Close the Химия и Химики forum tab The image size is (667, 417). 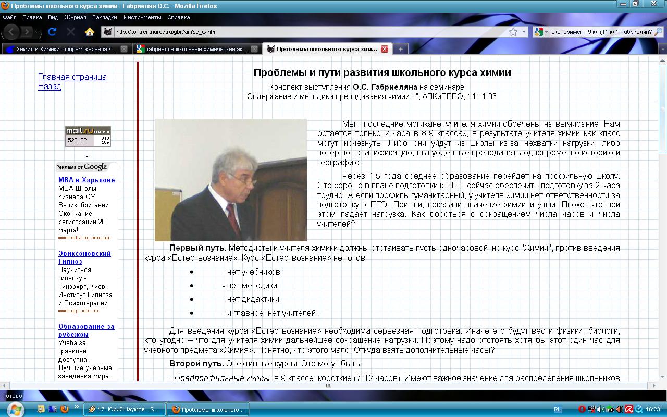(124, 49)
